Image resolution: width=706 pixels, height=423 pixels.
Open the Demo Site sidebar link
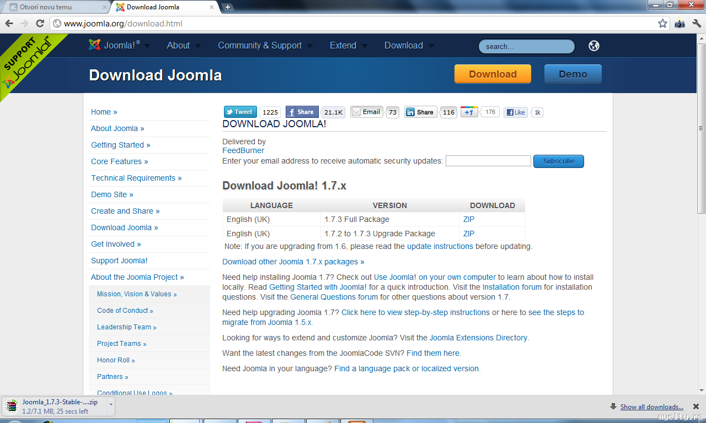pos(112,194)
